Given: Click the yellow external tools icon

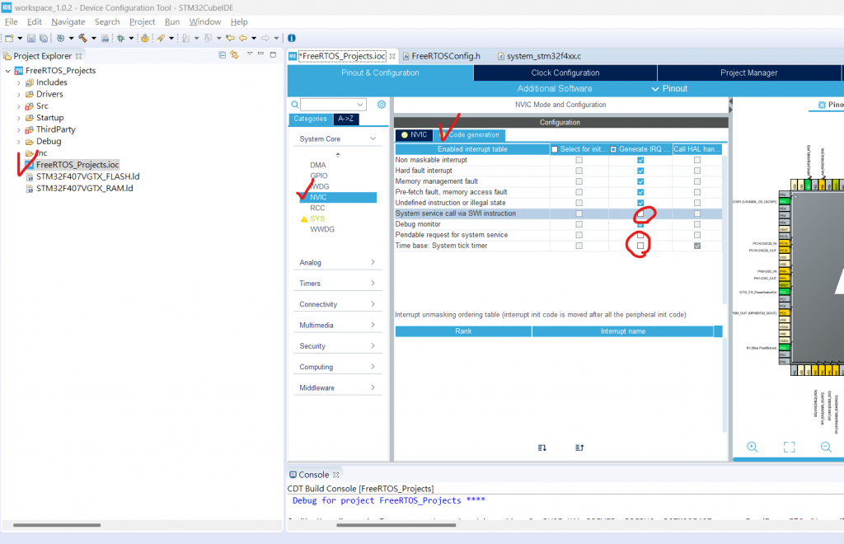Looking at the screenshot, I should [x=145, y=38].
